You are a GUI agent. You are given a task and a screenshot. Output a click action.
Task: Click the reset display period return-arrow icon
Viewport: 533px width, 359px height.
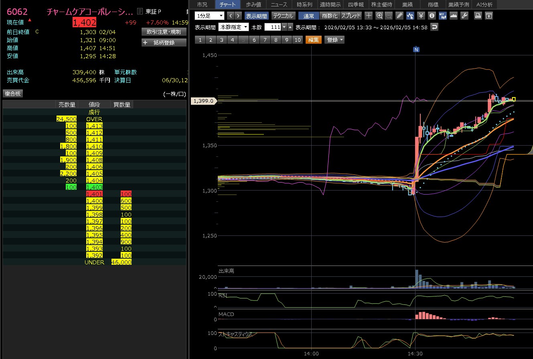click(x=434, y=27)
